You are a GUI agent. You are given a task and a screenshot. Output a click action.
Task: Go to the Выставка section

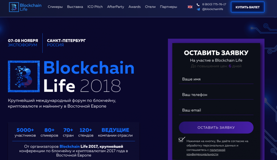point(75,7)
